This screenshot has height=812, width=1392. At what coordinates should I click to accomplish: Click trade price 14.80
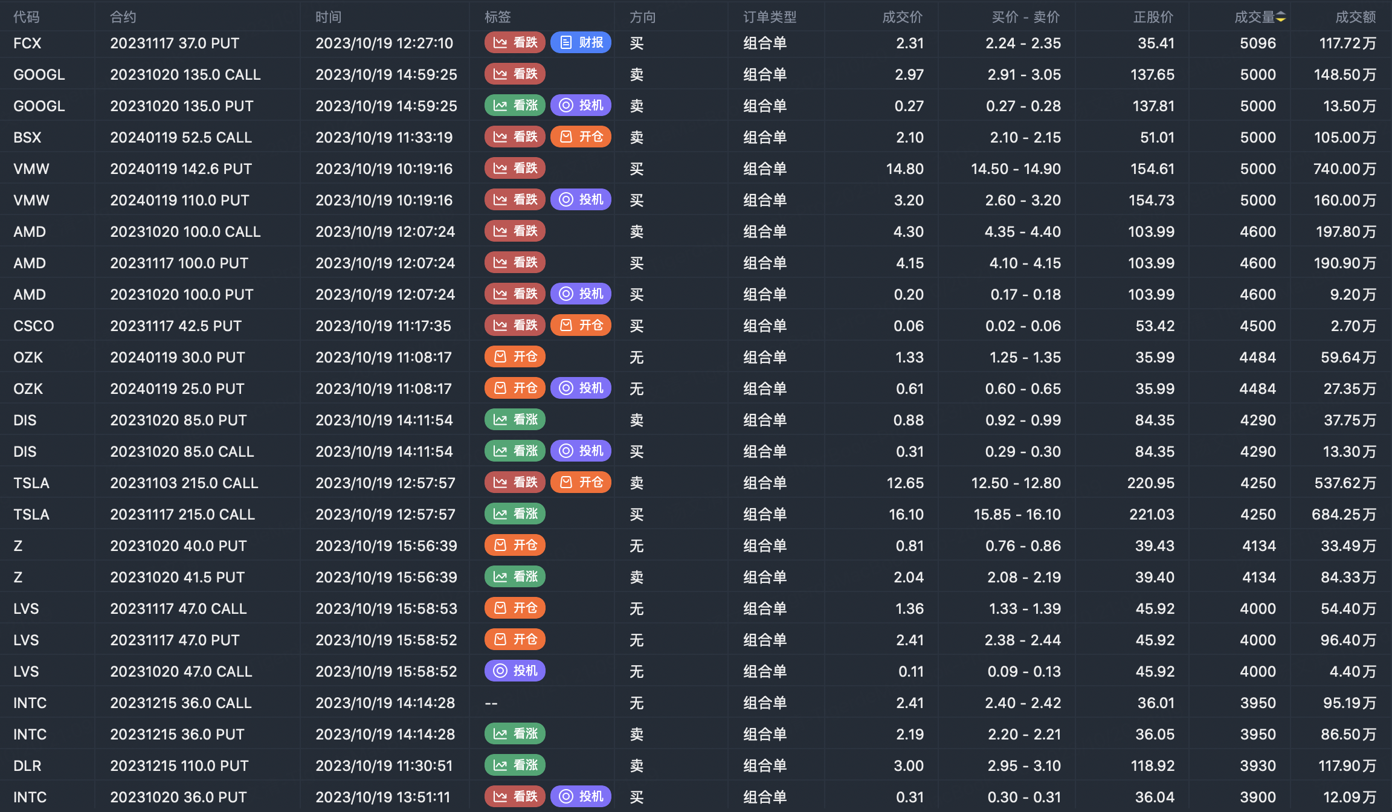[x=905, y=169]
